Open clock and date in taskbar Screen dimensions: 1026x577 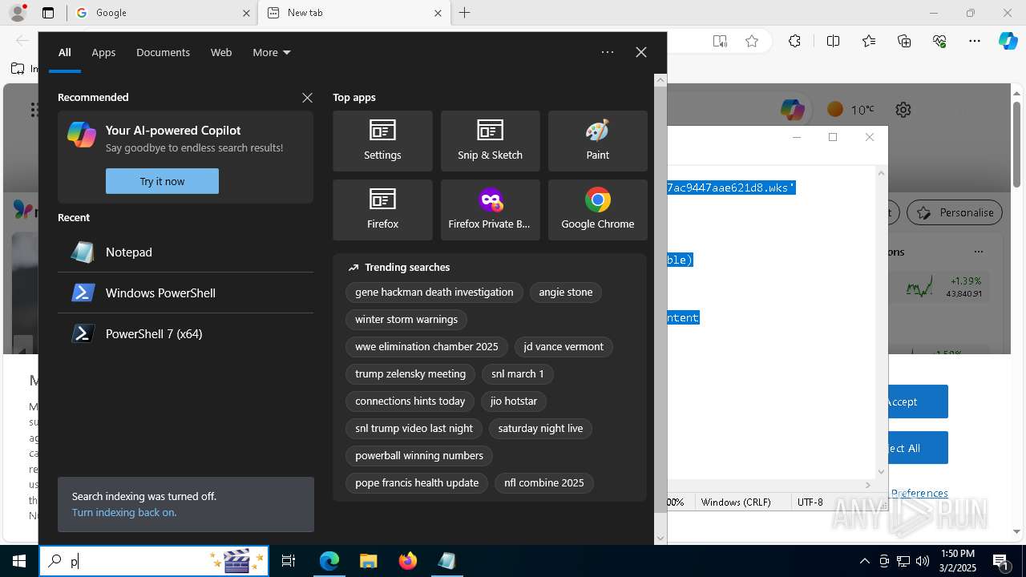(957, 561)
